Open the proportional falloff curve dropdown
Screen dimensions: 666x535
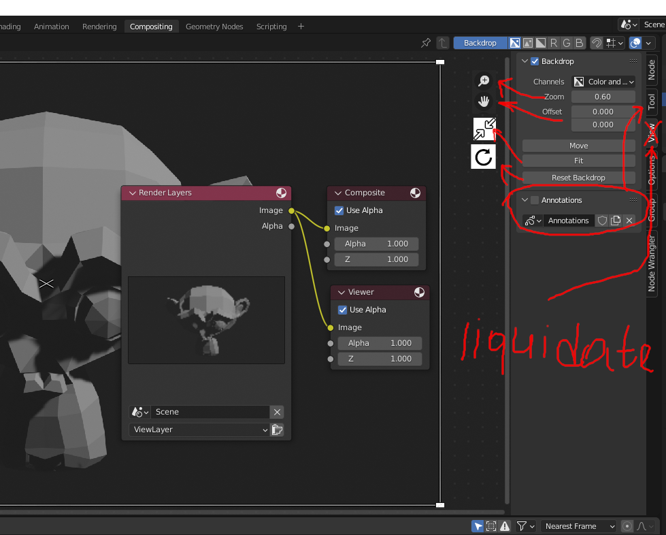[x=645, y=526]
